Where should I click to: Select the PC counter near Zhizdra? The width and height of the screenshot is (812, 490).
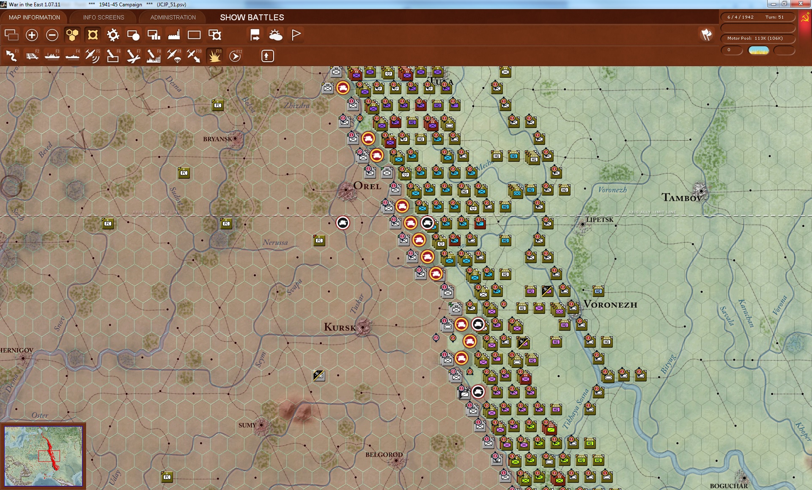click(x=218, y=105)
